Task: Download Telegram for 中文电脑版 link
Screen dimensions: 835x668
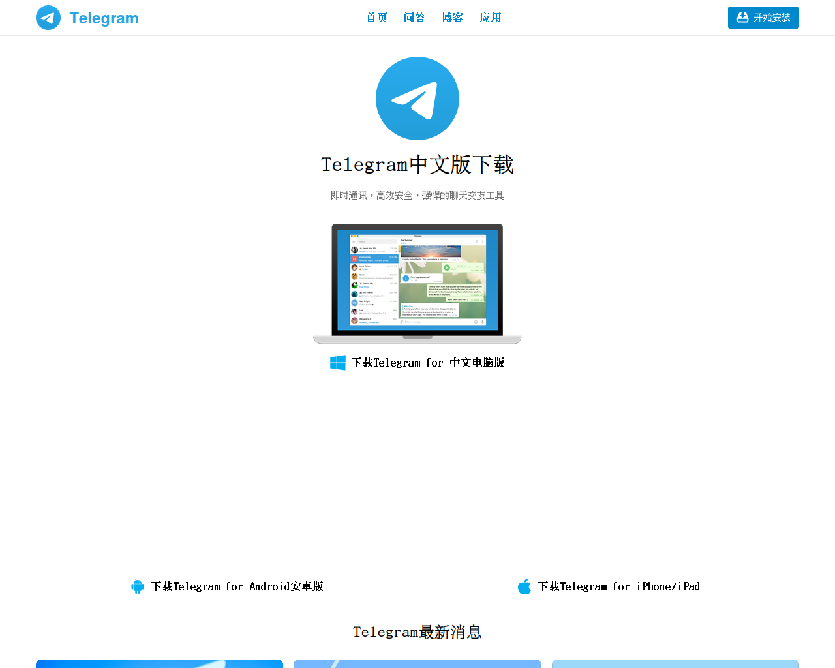Action: tap(428, 363)
